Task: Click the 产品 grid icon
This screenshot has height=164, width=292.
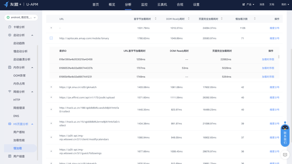Action: [244, 5]
